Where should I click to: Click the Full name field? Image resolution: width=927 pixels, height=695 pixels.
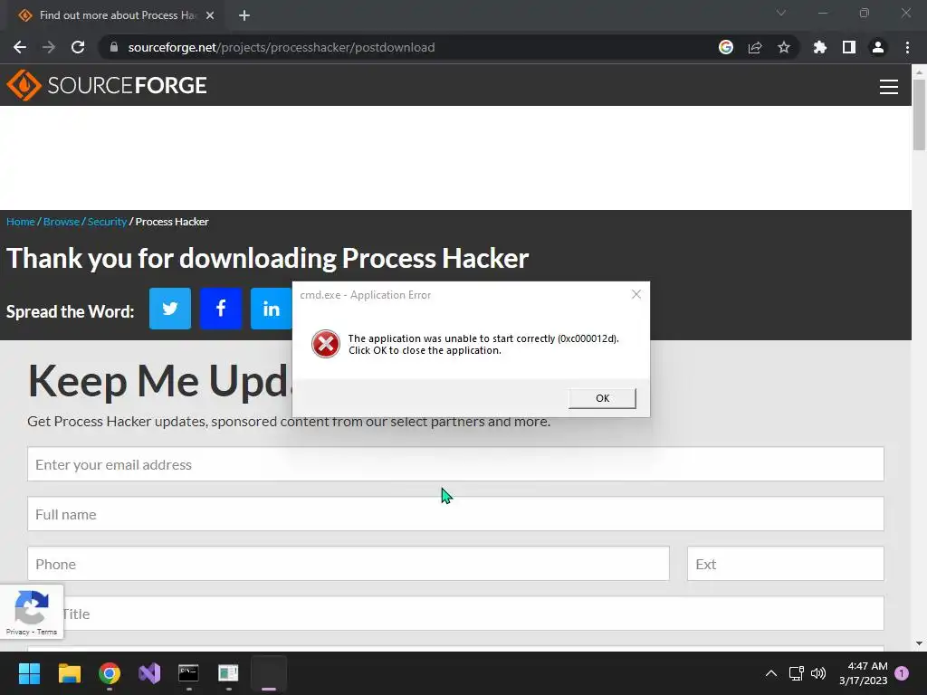455,514
